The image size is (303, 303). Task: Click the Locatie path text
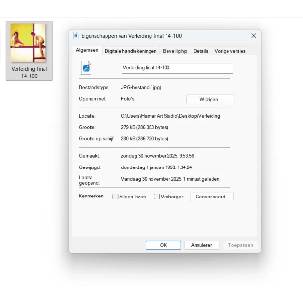[x=170, y=116]
